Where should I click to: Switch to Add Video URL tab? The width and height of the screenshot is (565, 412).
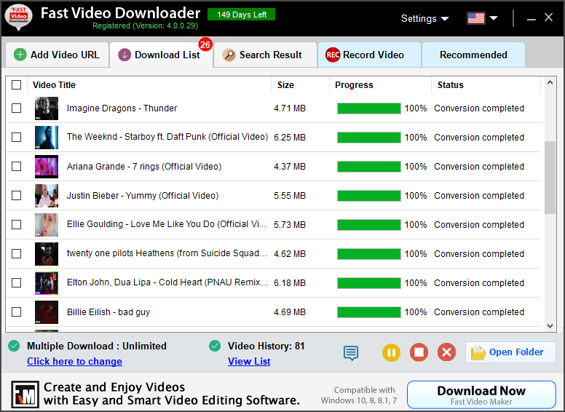pos(58,55)
